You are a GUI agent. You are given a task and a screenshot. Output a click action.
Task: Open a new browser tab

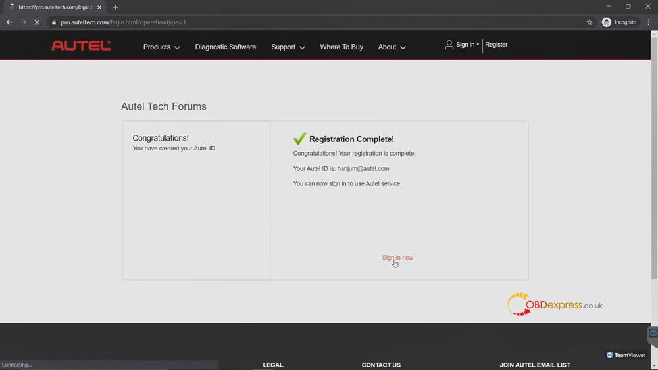[x=115, y=7]
